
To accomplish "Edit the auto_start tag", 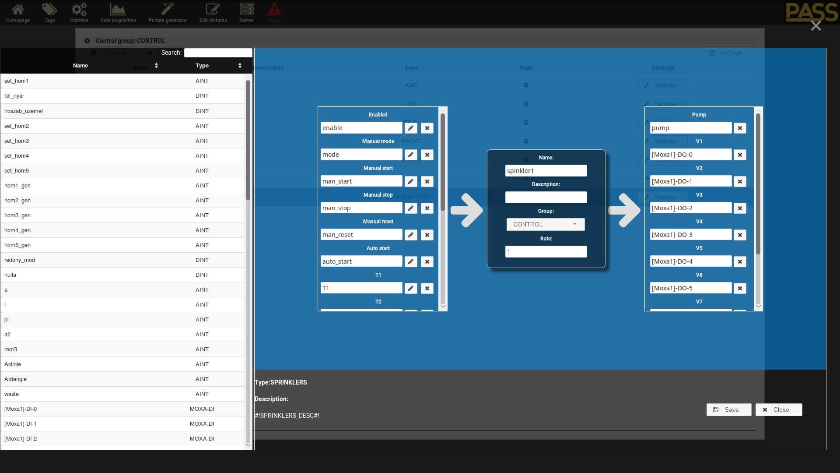I will click(411, 261).
